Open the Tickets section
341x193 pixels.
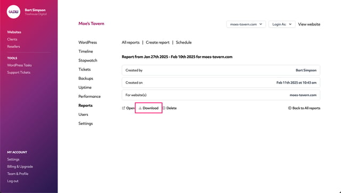pos(85,70)
